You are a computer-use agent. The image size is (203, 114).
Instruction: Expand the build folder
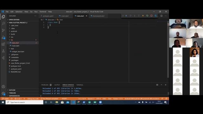coord(23,34)
